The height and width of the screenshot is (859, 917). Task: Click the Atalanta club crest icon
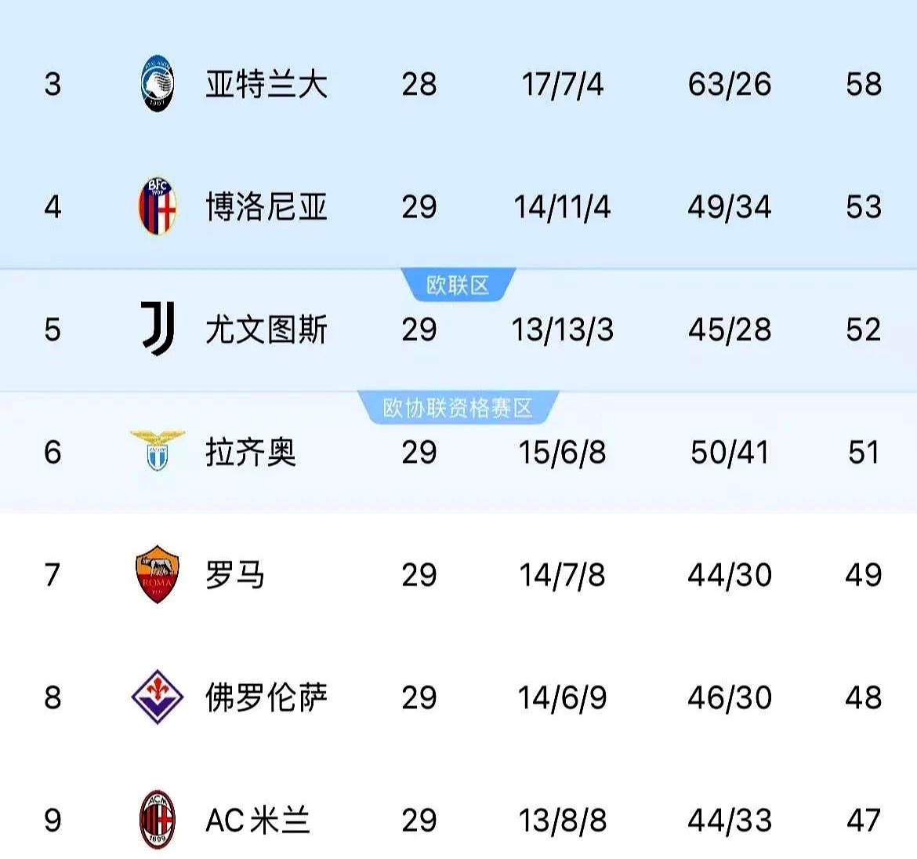point(158,83)
